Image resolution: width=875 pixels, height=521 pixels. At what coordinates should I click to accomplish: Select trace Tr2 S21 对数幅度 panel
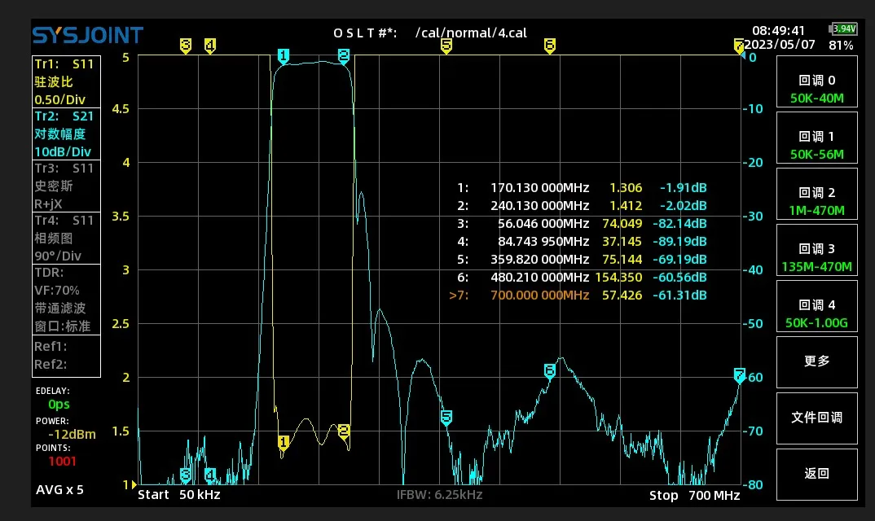(67, 134)
